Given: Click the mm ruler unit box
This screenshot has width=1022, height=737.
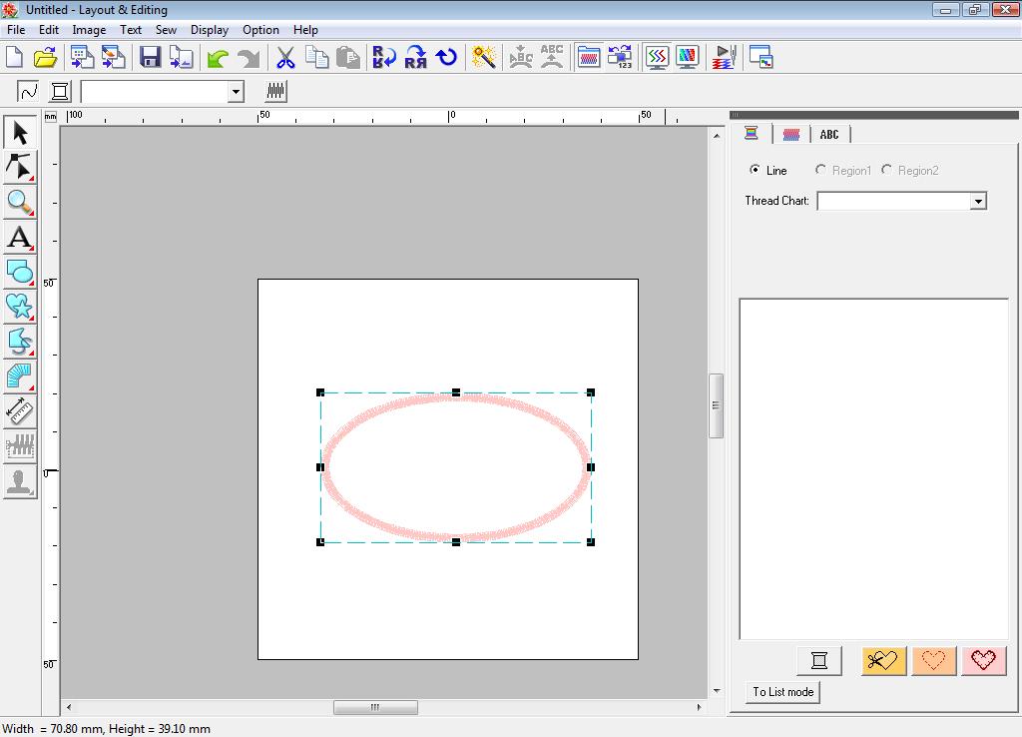Looking at the screenshot, I should pyautogui.click(x=50, y=117).
